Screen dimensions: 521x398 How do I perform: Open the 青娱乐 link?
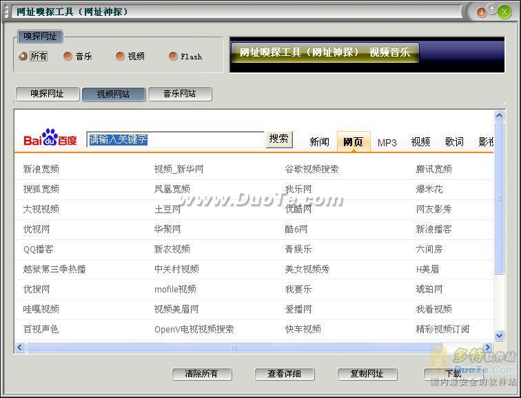click(x=298, y=249)
